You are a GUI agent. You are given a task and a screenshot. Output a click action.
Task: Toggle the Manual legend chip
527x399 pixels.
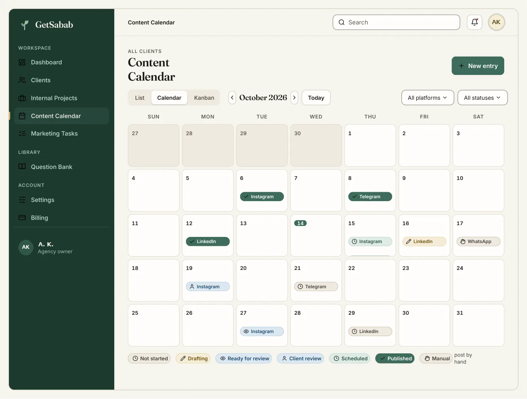[436, 359]
